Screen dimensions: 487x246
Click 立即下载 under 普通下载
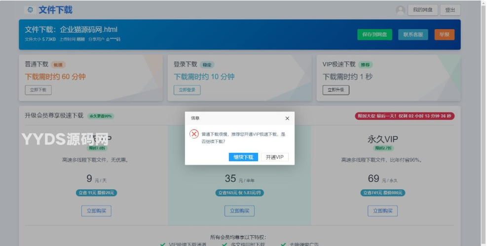point(38,90)
